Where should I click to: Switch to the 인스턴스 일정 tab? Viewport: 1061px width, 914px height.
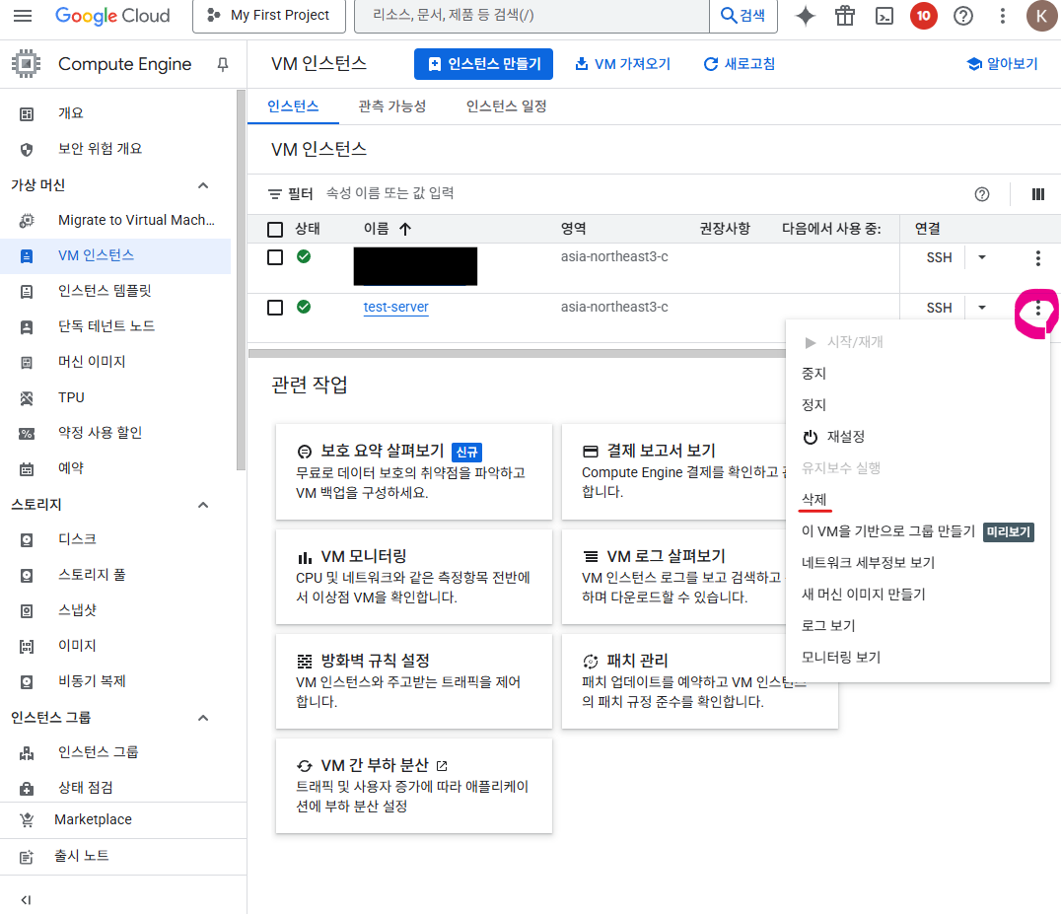(506, 106)
